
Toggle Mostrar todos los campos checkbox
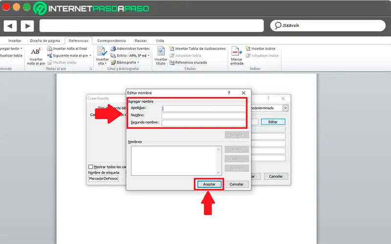coord(90,167)
